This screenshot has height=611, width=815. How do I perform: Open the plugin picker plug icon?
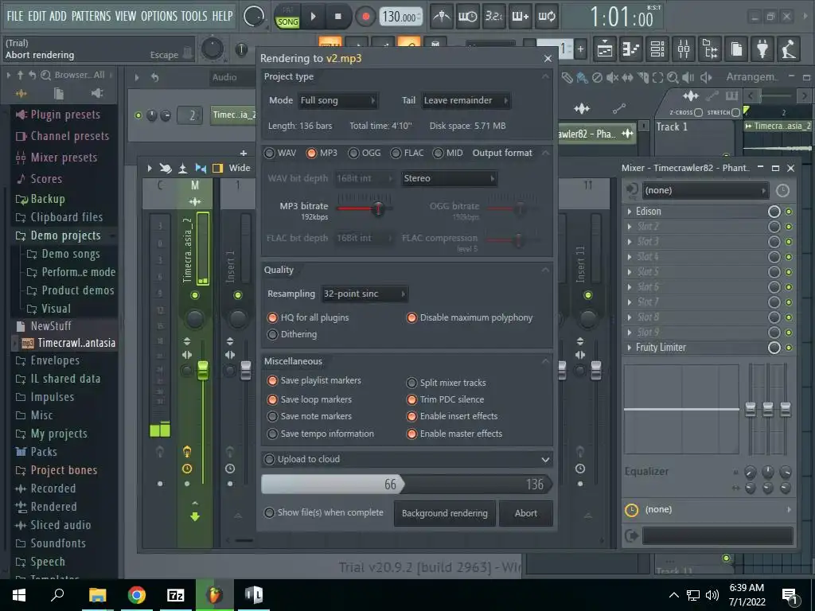(762, 49)
